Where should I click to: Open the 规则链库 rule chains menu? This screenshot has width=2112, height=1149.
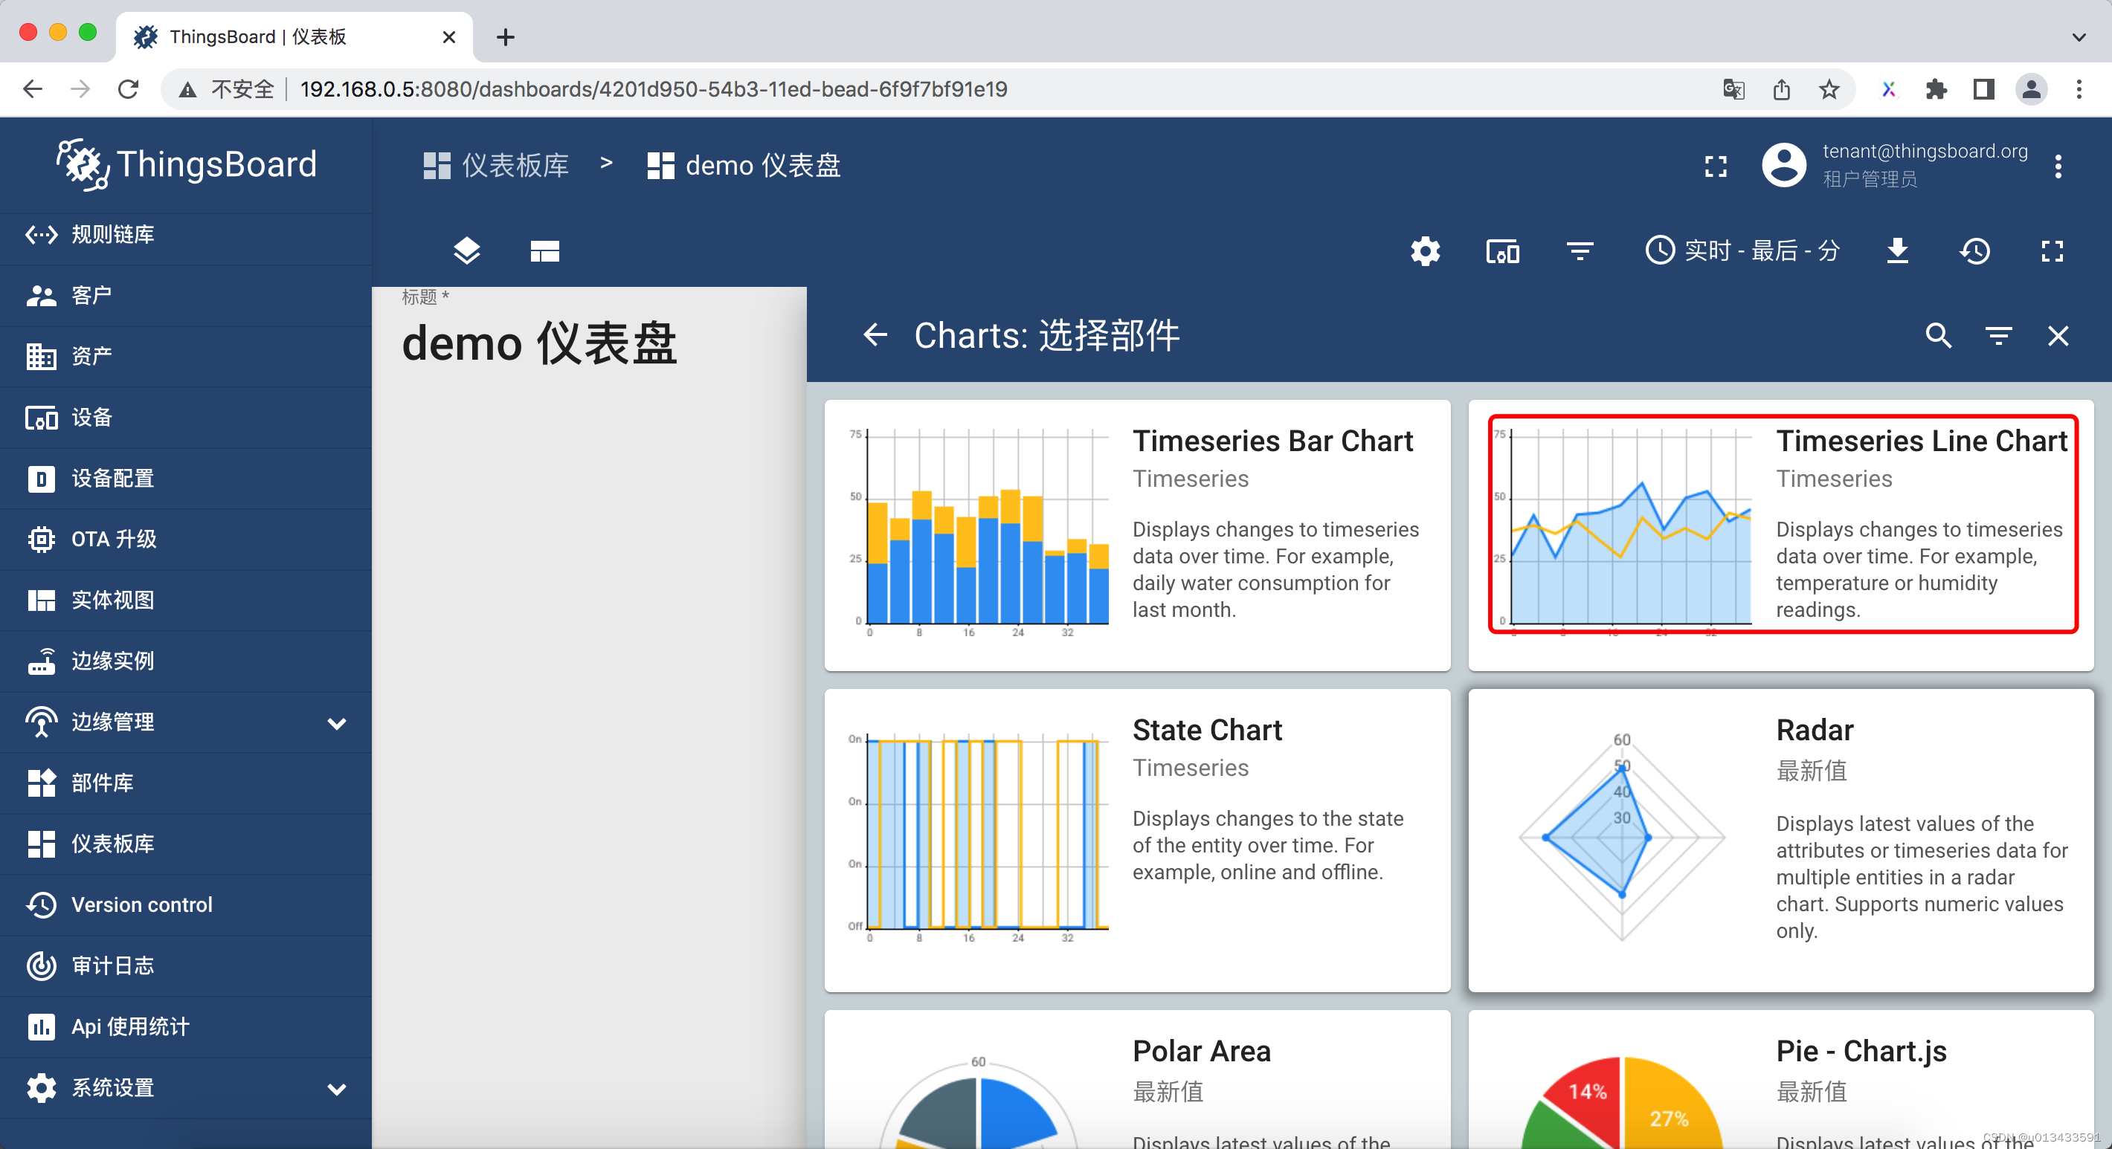(185, 234)
